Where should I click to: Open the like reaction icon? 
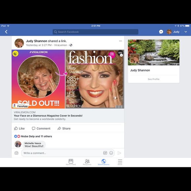click(15, 136)
